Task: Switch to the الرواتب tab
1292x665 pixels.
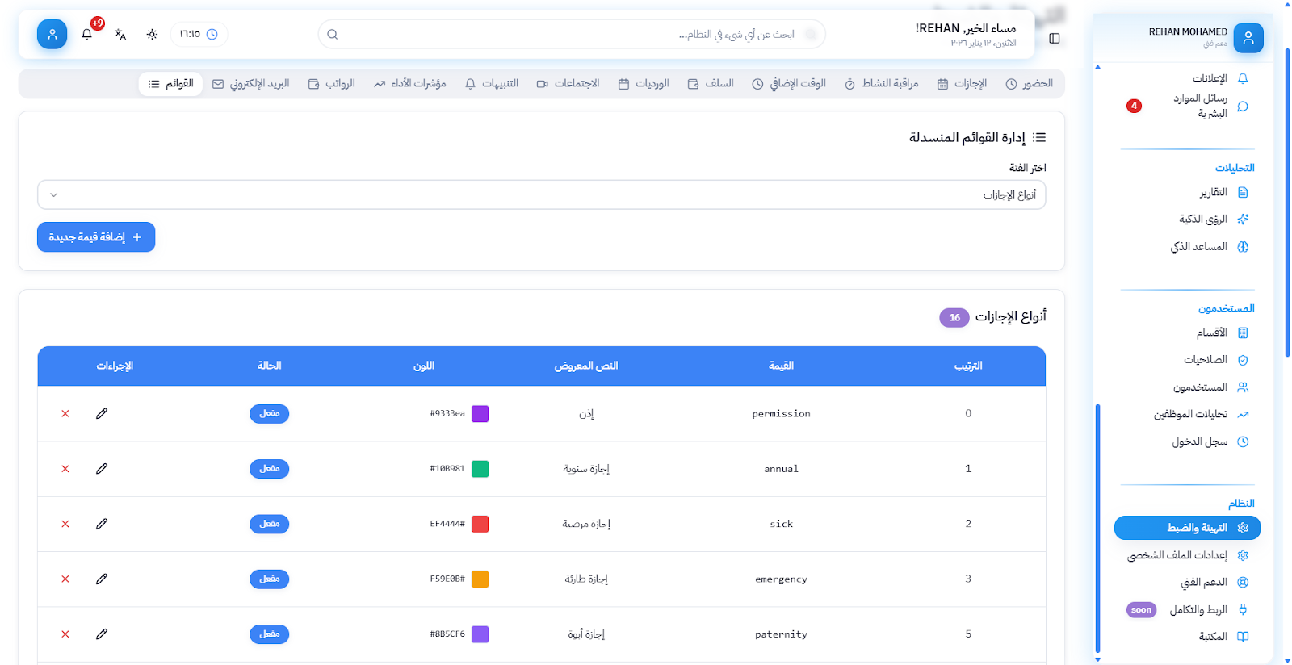Action: tap(332, 84)
